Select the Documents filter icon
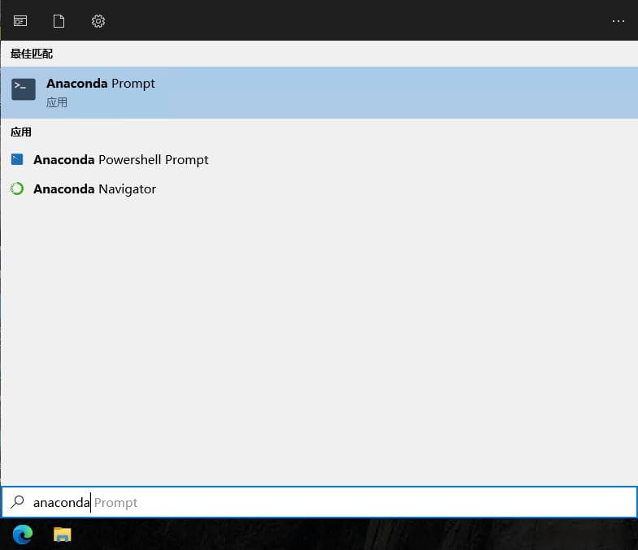Screen dimensions: 638x550 tap(59, 21)
